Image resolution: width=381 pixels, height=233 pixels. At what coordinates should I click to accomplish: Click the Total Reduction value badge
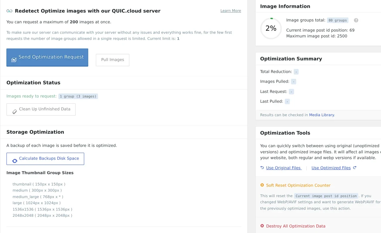[296, 72]
